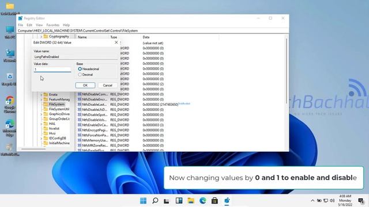Viewport: 369px width, 207px height.
Task: Click the (value not set) data entry
Action: pyautogui.click(x=153, y=43)
